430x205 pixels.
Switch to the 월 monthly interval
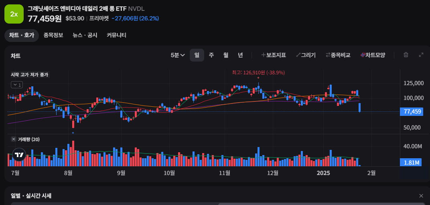coord(226,55)
